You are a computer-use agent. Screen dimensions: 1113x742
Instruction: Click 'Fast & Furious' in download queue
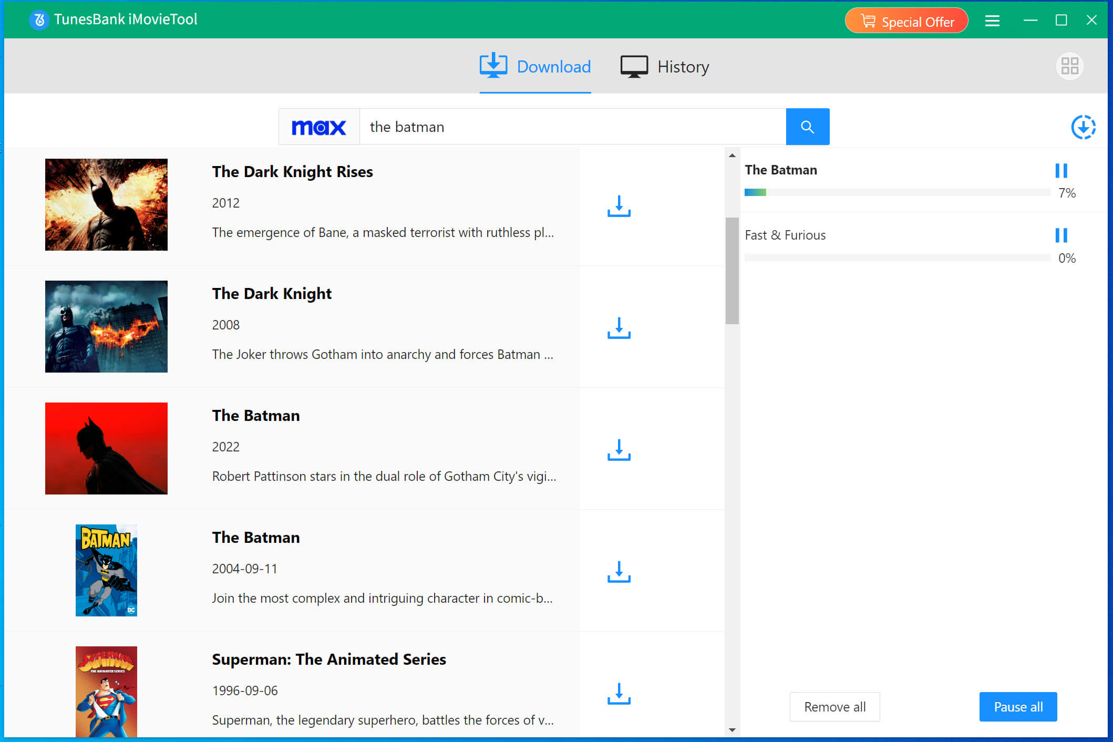pos(785,235)
